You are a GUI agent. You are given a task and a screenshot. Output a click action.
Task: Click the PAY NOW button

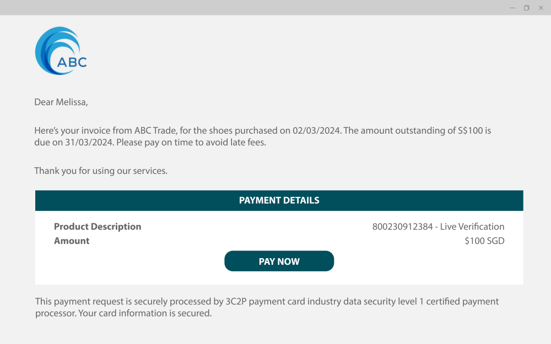click(279, 261)
